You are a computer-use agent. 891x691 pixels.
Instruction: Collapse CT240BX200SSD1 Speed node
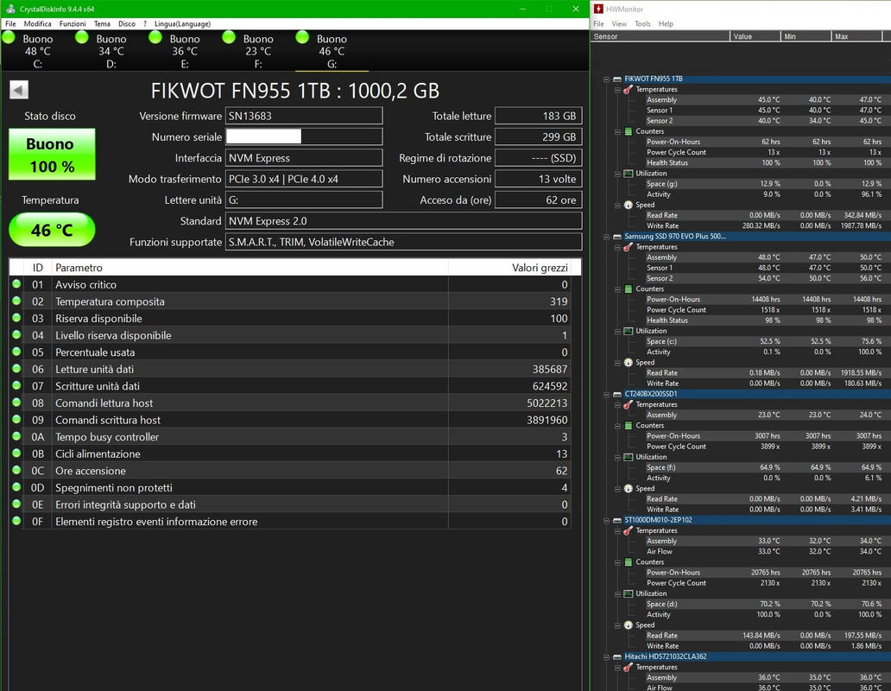[x=617, y=488]
